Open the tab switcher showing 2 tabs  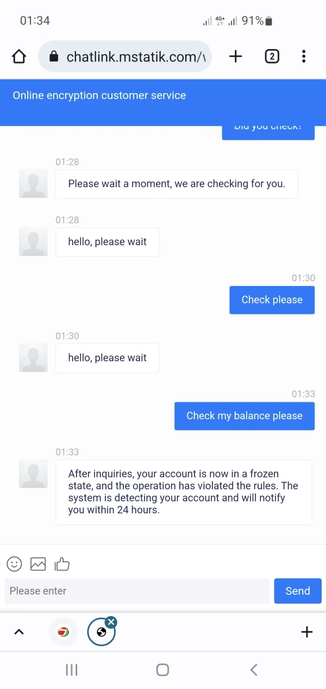pos(272,56)
